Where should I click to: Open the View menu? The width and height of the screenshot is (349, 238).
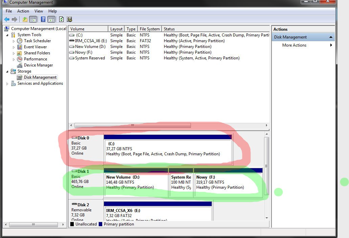point(39,11)
